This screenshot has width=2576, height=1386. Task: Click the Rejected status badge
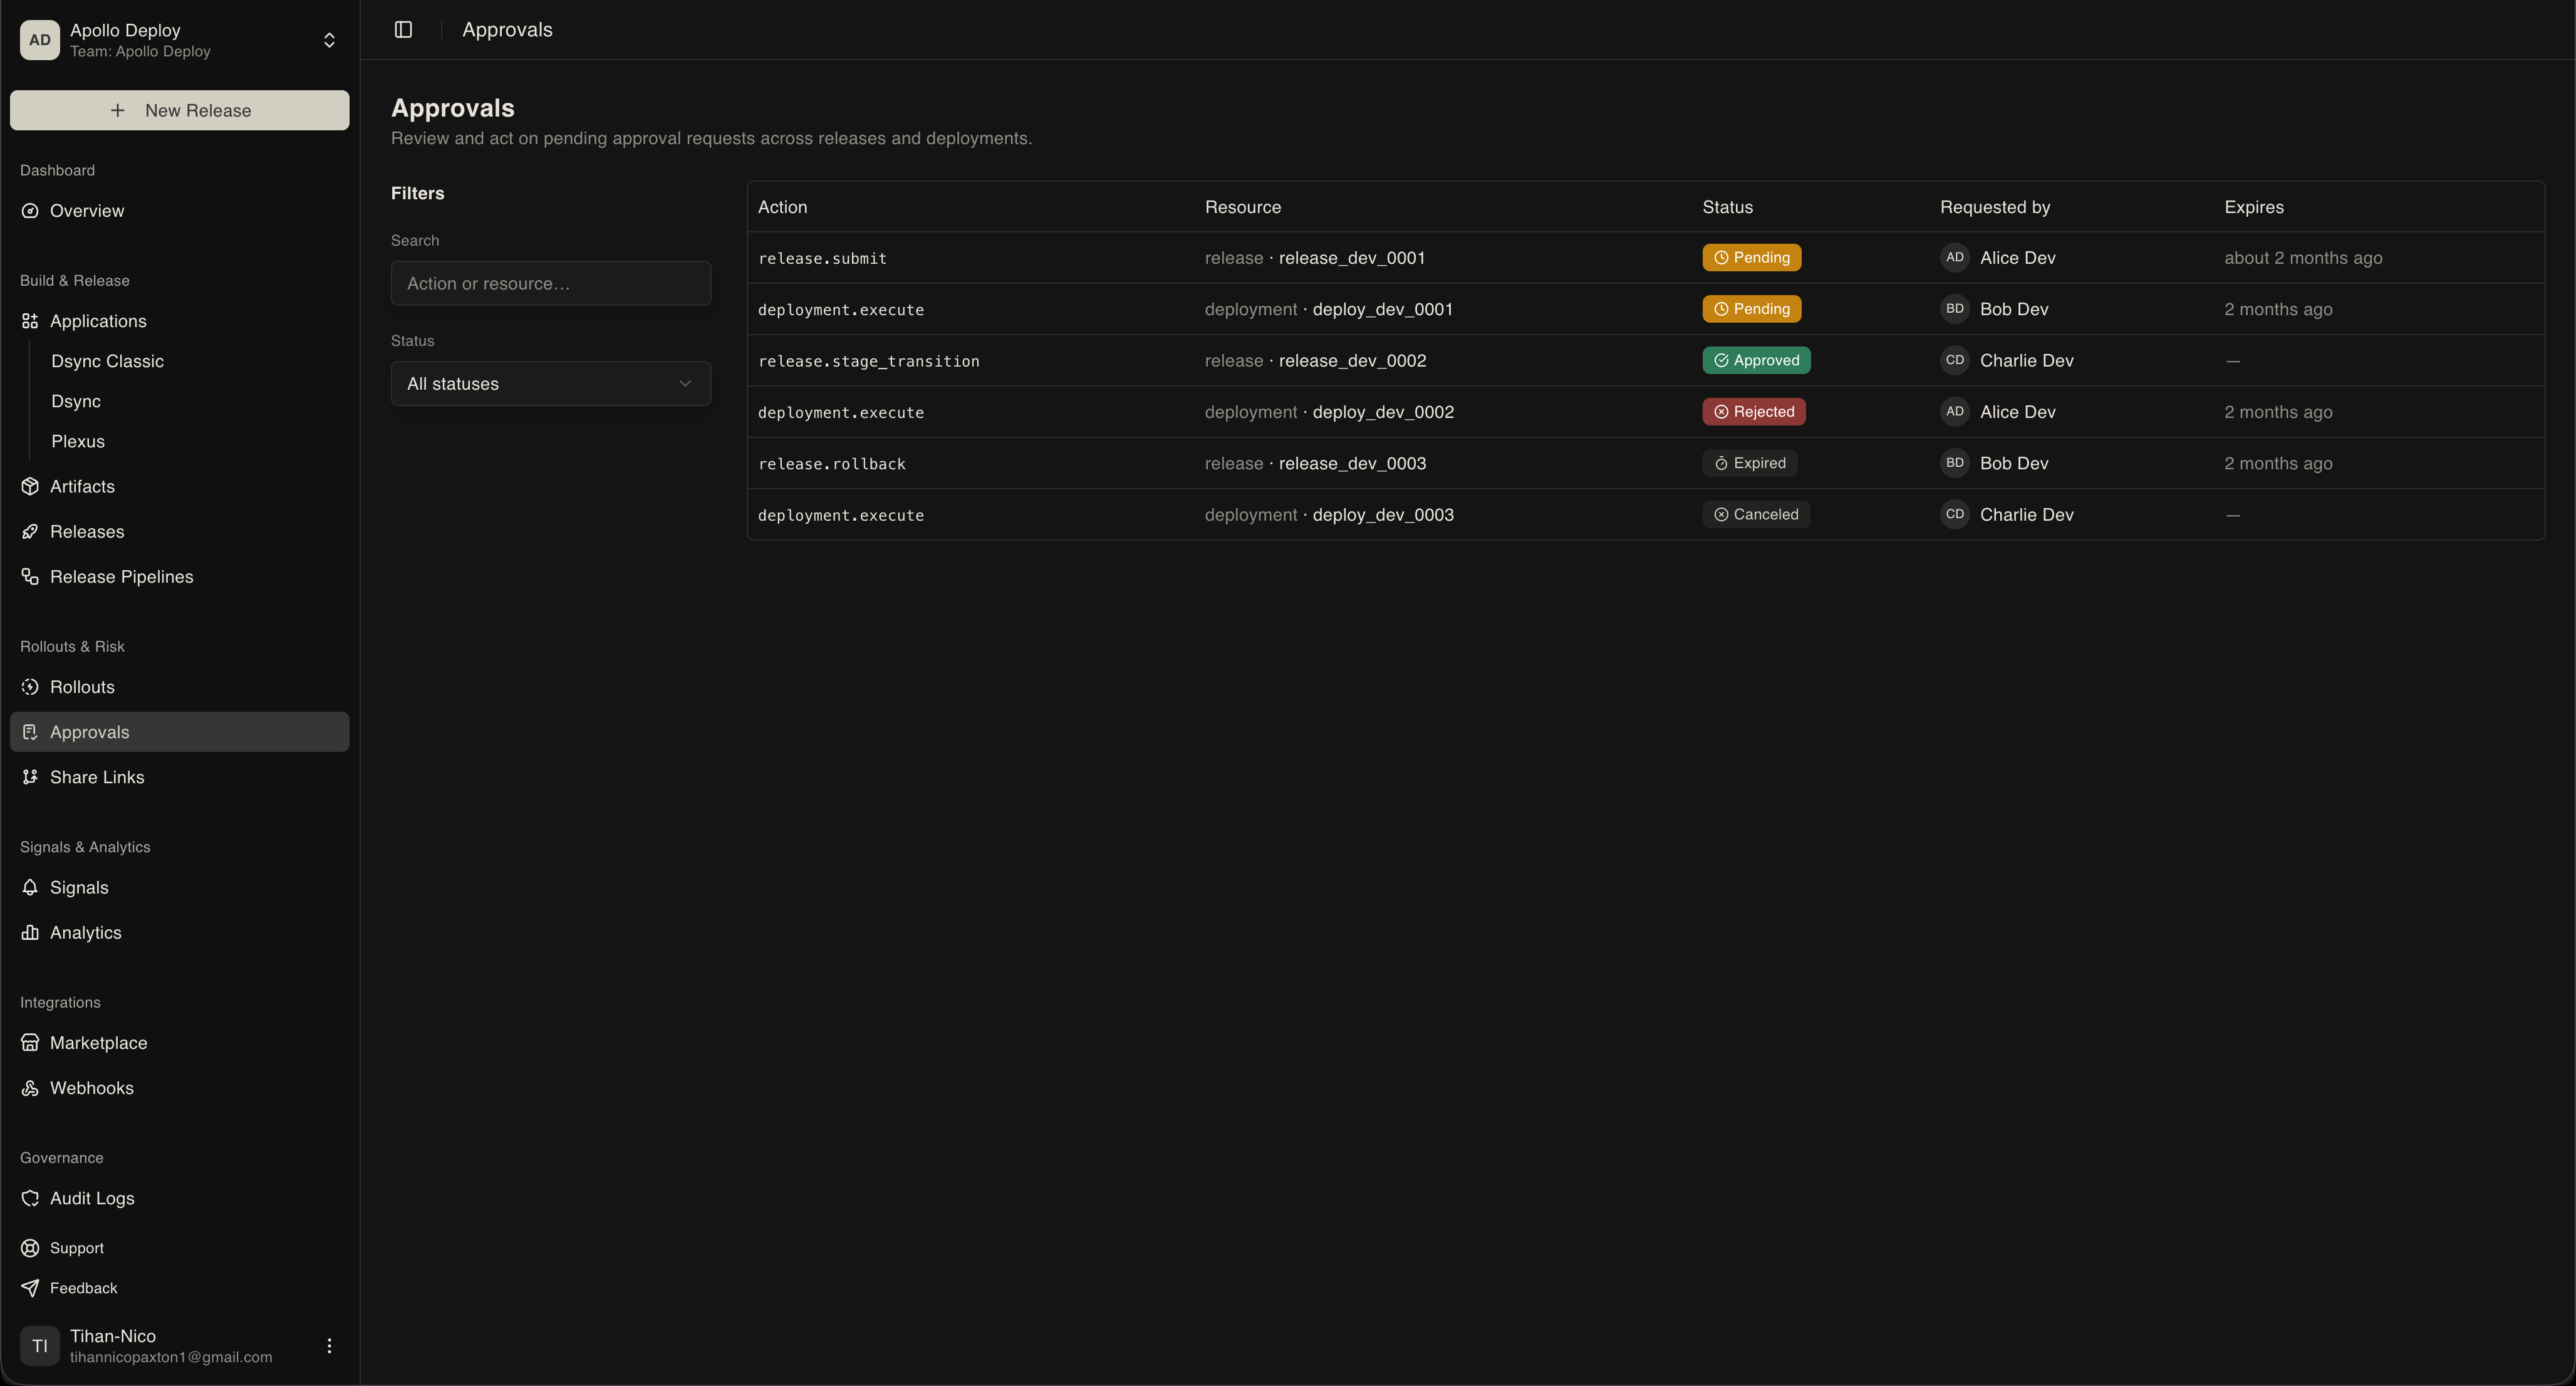(1754, 412)
